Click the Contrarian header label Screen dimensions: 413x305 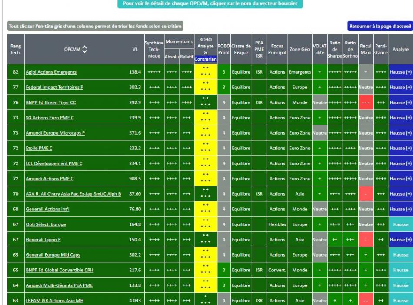coord(206,59)
